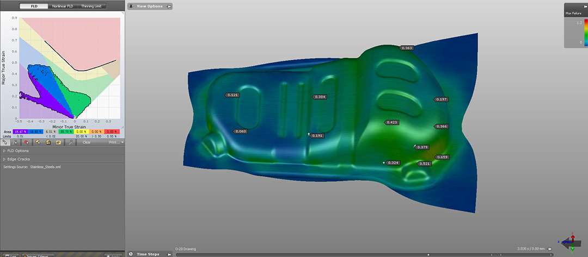The width and height of the screenshot is (588, 257).
Task: Click the gray 6.01 % area swatch
Action: [x=51, y=131]
